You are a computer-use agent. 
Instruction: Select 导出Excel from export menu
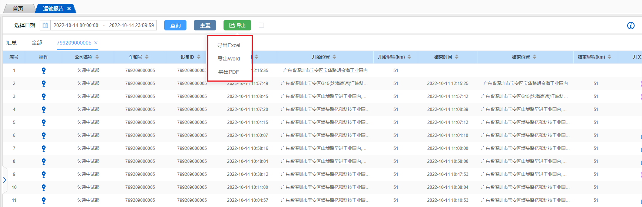[x=229, y=45]
